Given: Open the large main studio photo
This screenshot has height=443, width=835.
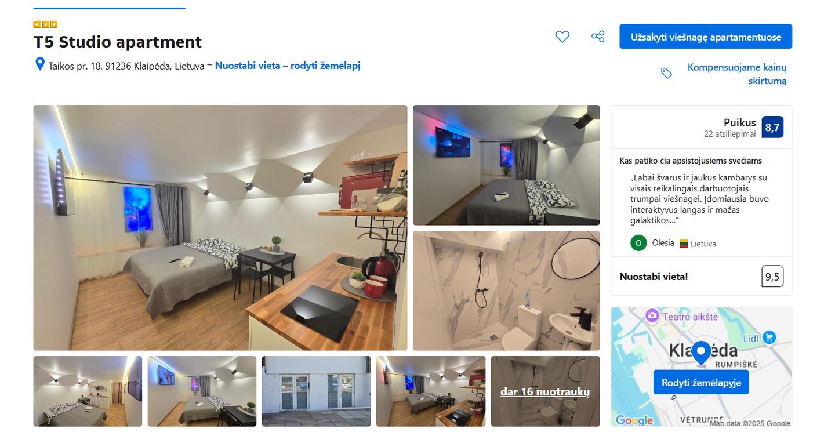Looking at the screenshot, I should (220, 227).
